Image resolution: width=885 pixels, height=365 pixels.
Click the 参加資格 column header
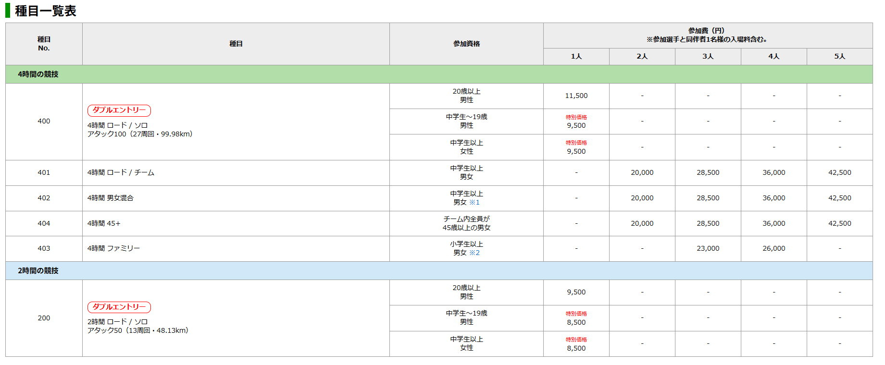466,44
